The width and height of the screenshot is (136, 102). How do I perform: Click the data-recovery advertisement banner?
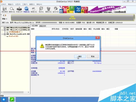(74, 10)
